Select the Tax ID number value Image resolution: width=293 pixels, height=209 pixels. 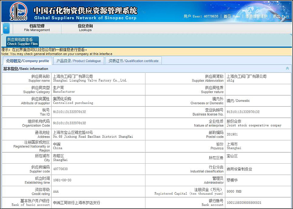[x=70, y=112]
